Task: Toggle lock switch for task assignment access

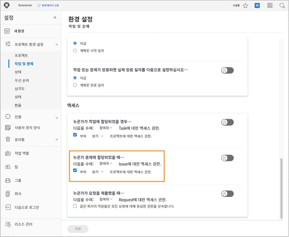Action: point(227,122)
